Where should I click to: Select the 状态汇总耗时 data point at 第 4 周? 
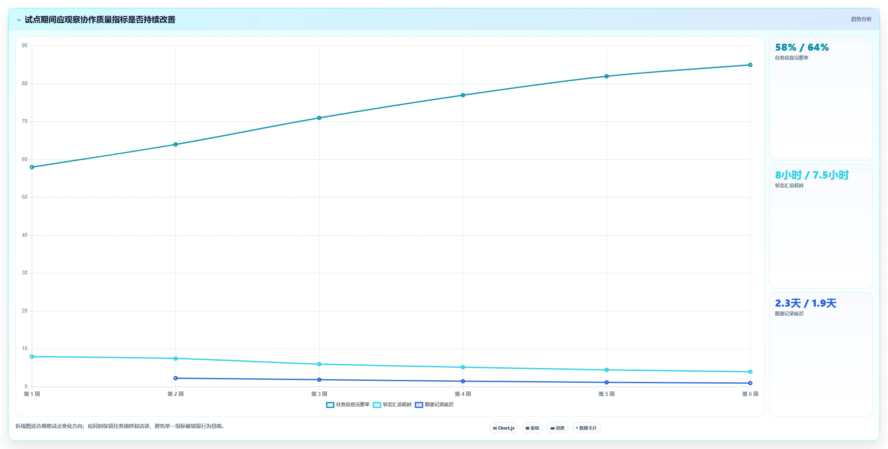click(463, 367)
